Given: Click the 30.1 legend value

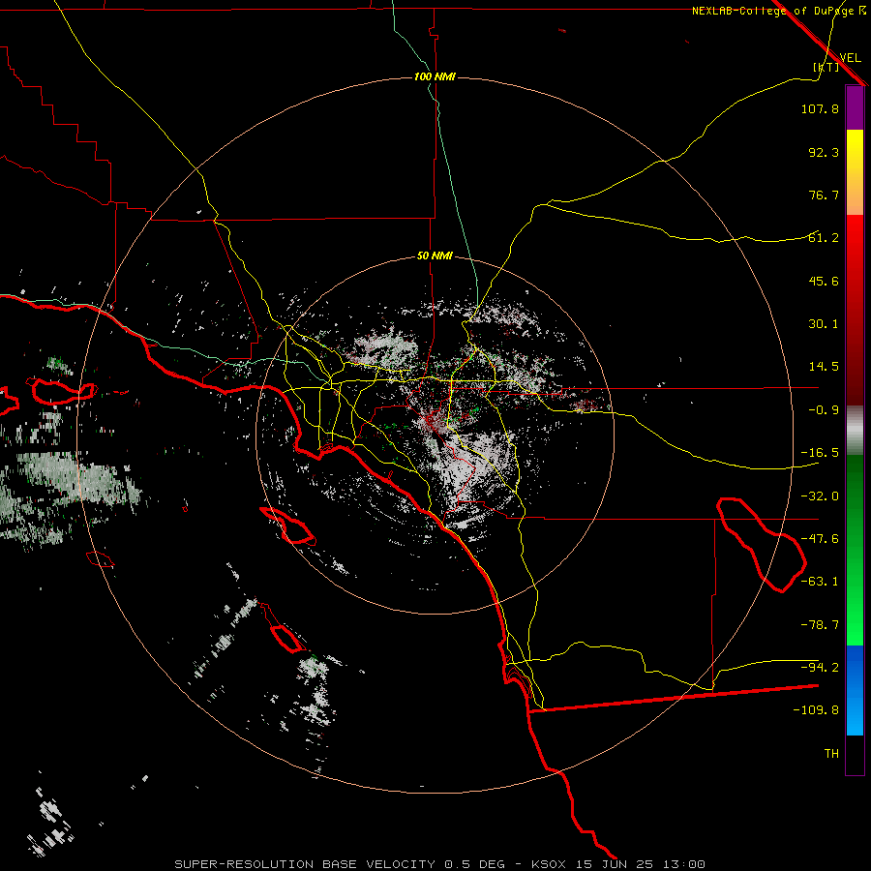Looking at the screenshot, I should (824, 324).
